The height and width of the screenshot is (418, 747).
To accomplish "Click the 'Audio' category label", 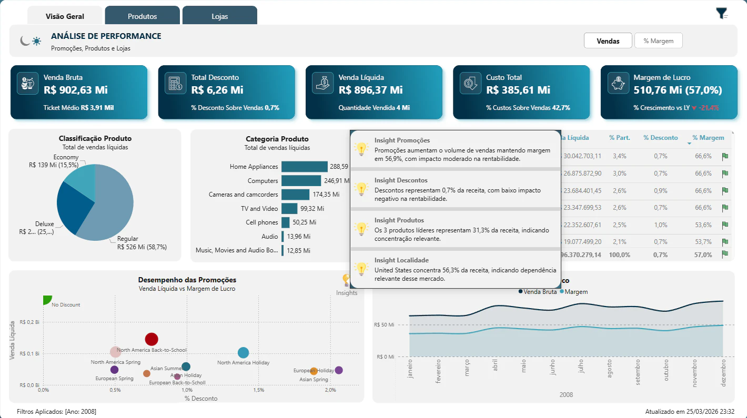I will 270,237.
